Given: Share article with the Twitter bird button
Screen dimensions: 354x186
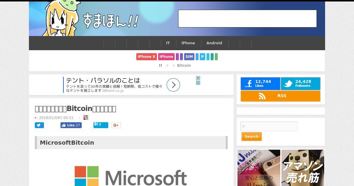Looking at the screenshot, I should [39, 125].
